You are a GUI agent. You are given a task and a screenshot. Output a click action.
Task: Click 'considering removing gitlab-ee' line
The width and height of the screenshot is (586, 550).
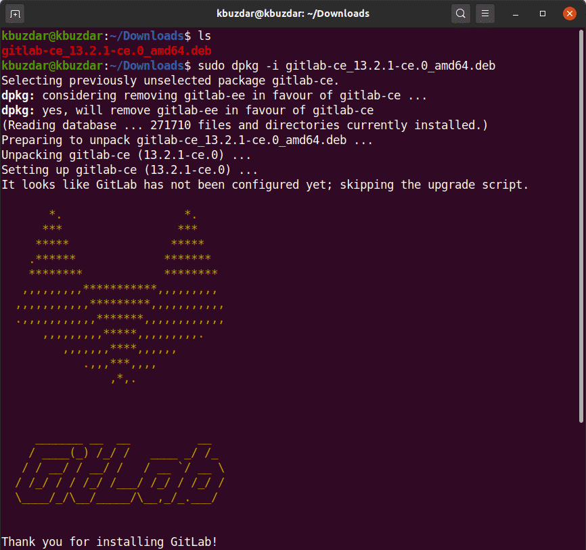point(214,95)
